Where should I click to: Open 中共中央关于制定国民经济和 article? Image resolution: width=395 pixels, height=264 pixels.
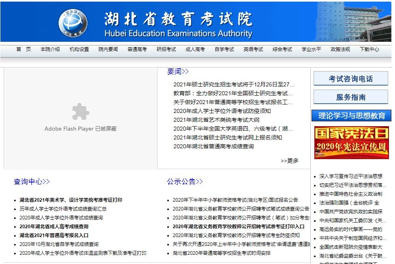tap(353, 238)
